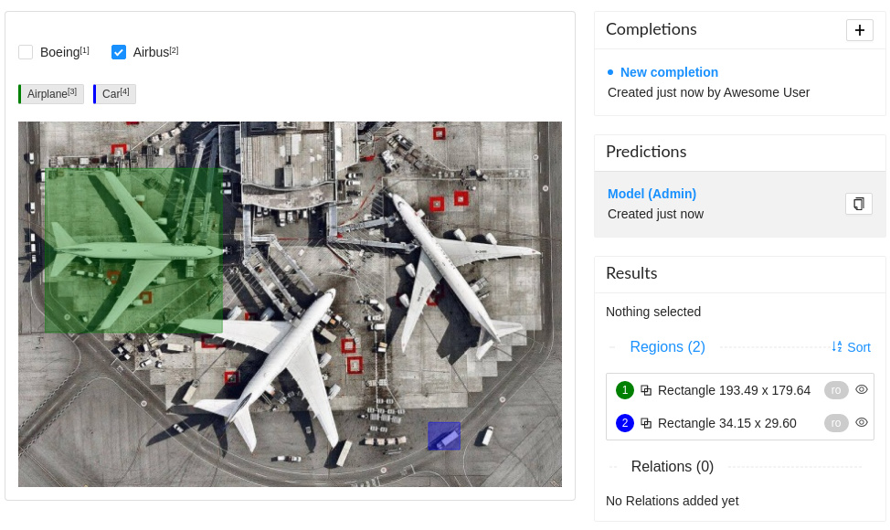Screen dimensions: 890x530
Task: Click green number 1 region badge
Action: 625,390
